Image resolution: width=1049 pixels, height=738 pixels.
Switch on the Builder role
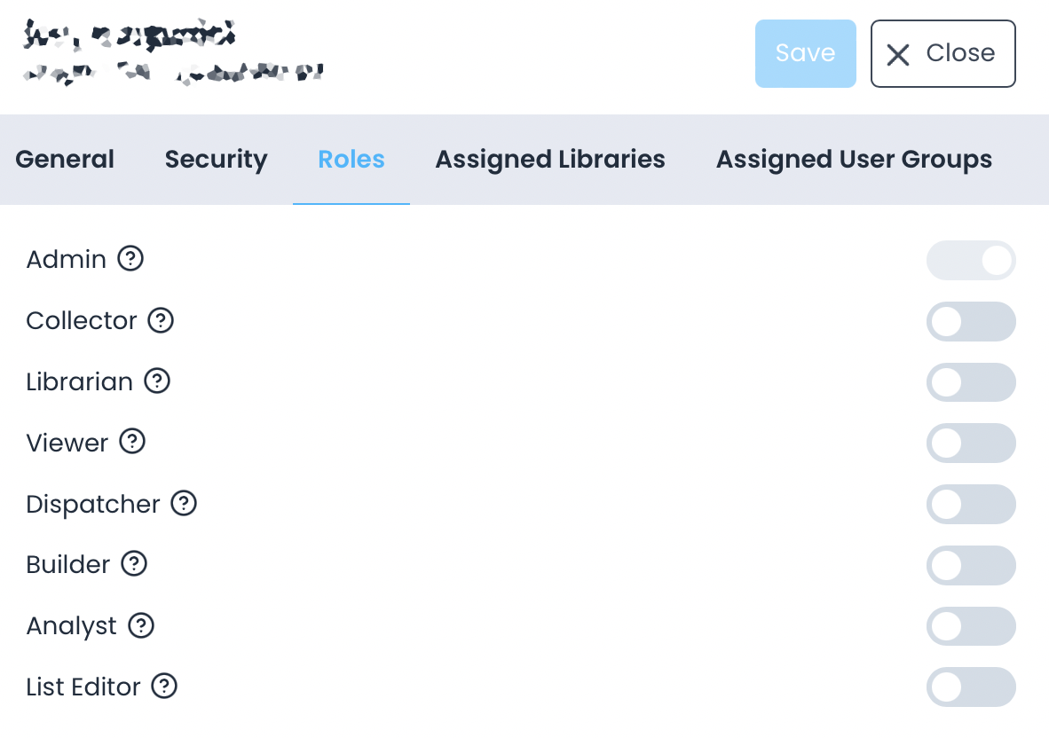coord(971,565)
